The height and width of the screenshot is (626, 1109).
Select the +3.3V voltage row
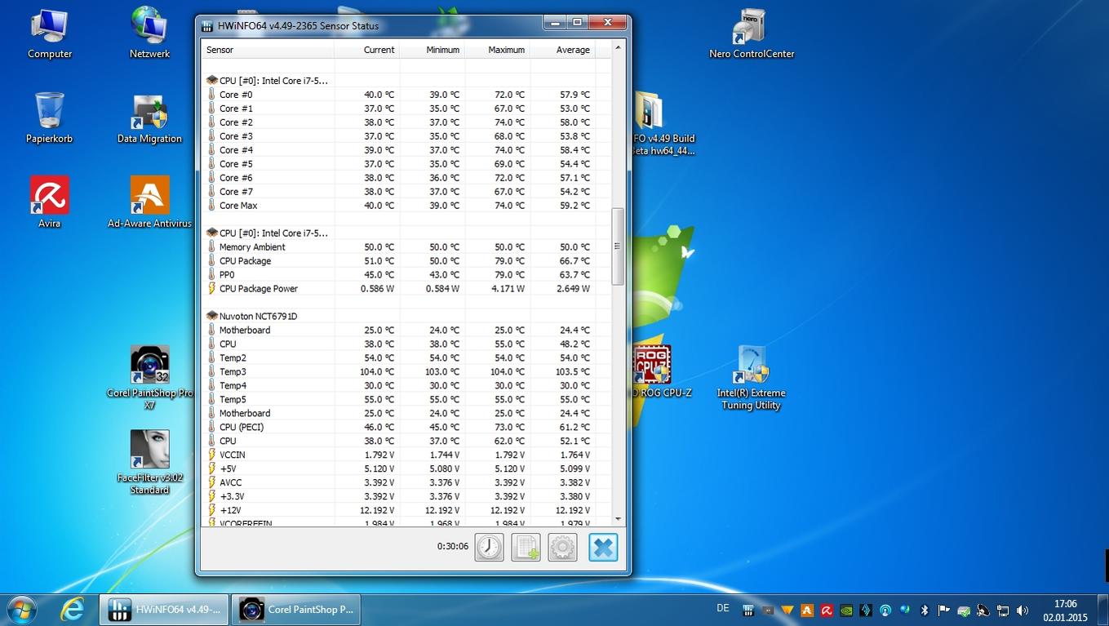[400, 497]
